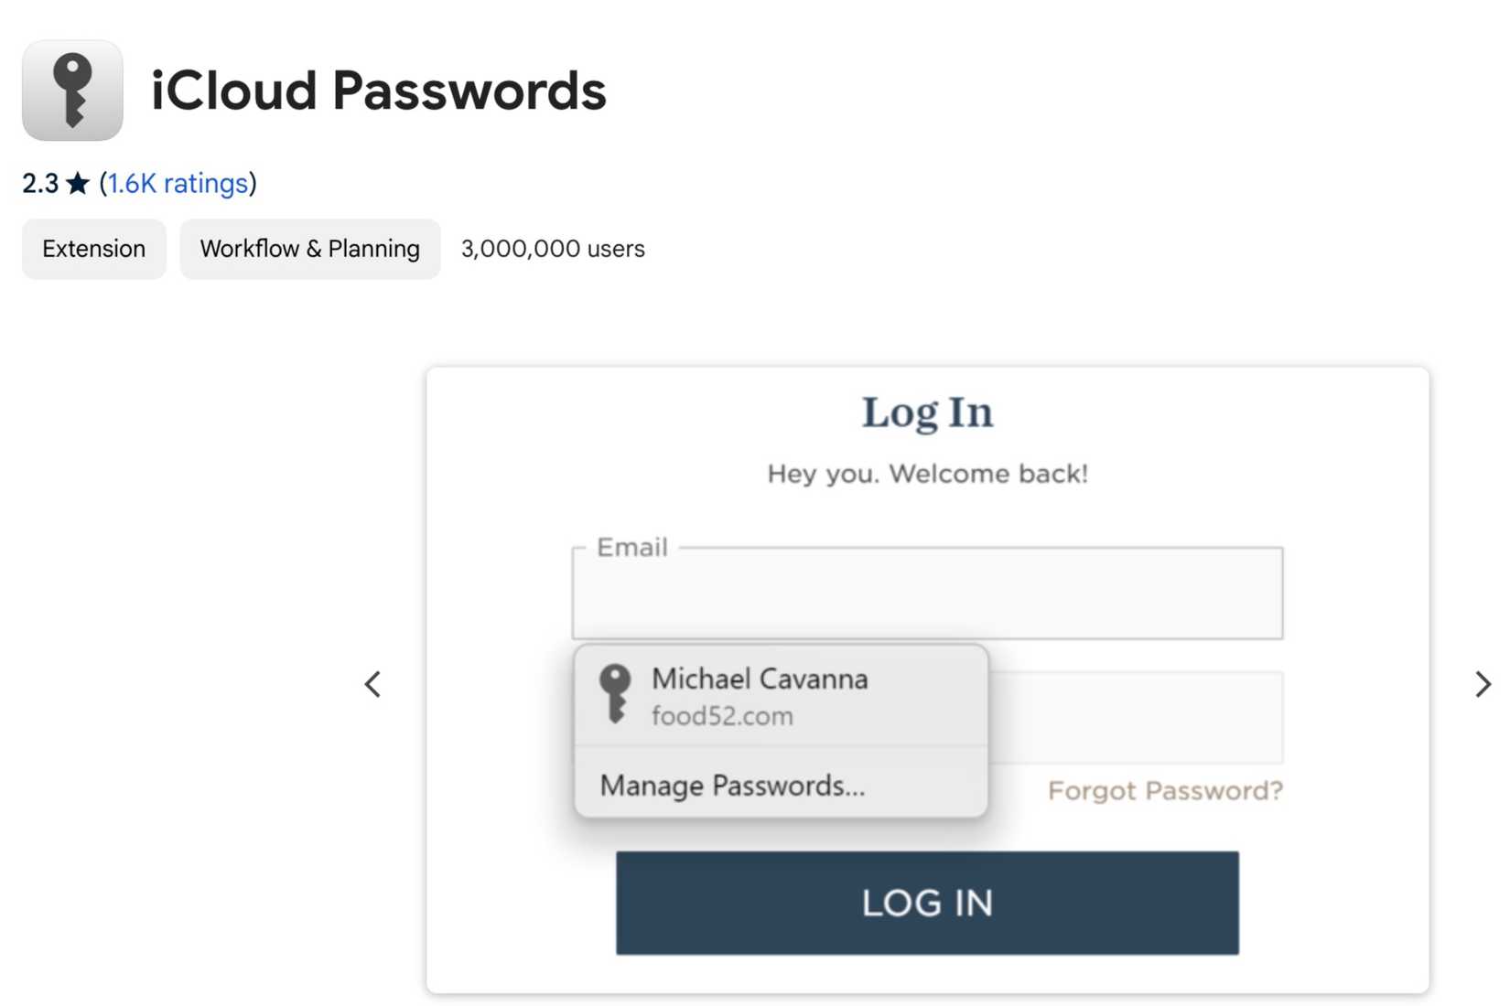
Task: Click the Workflow & Planning category chip
Action: click(309, 248)
